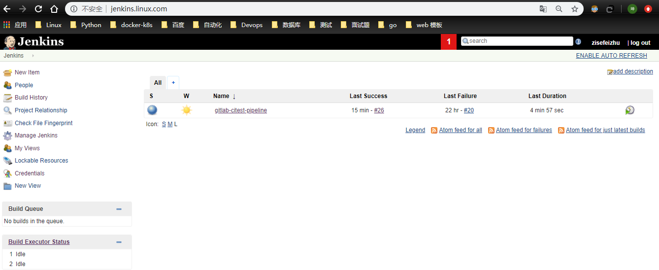
Task: Bookmark page with the star icon
Action: click(575, 9)
